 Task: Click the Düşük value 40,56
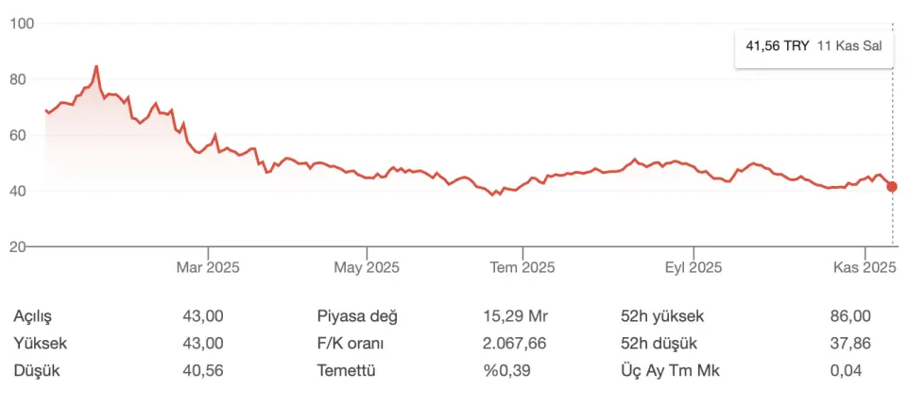(x=202, y=371)
